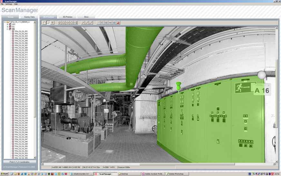Click the white sphere marker near A 16
Screen dimensions: 281x176
tap(262, 75)
